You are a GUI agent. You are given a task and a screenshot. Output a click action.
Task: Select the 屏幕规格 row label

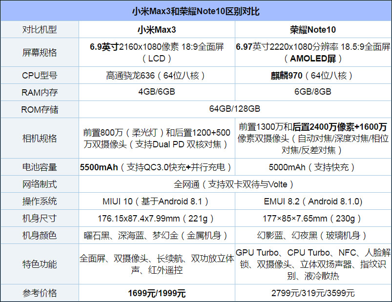click(40, 53)
